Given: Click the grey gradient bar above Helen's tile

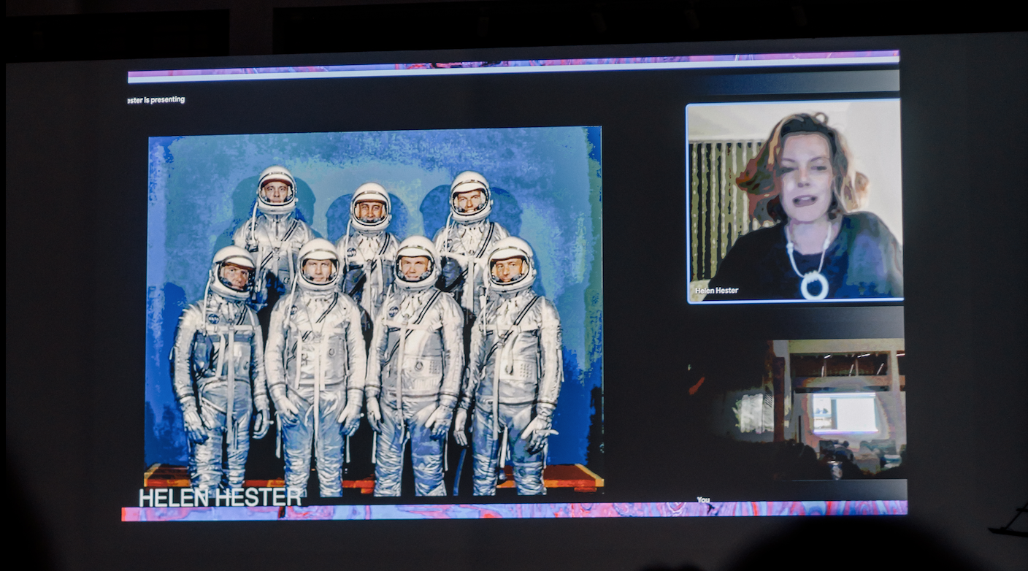Looking at the screenshot, I should (x=794, y=83).
